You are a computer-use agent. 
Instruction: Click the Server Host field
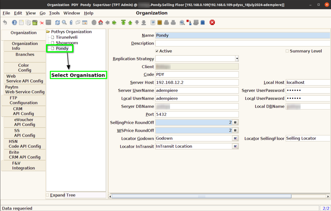click(x=197, y=82)
